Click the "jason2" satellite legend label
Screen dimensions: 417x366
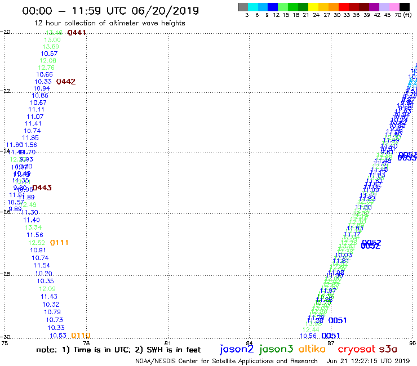point(237,349)
